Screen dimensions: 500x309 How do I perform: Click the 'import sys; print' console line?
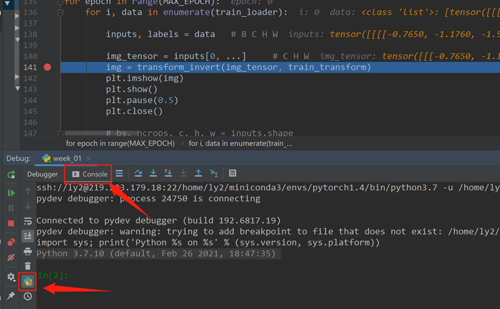[208, 242]
